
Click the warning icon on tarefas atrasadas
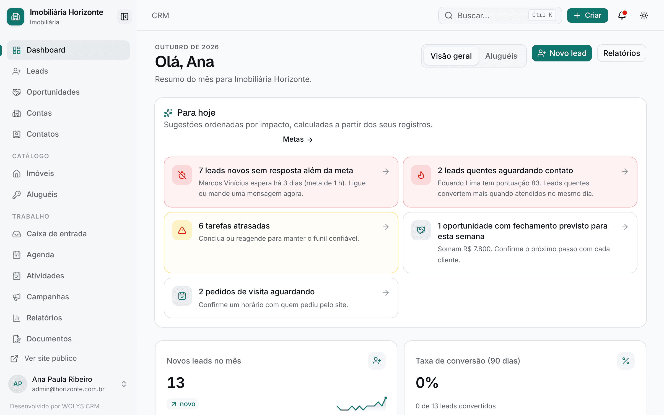coord(182,230)
